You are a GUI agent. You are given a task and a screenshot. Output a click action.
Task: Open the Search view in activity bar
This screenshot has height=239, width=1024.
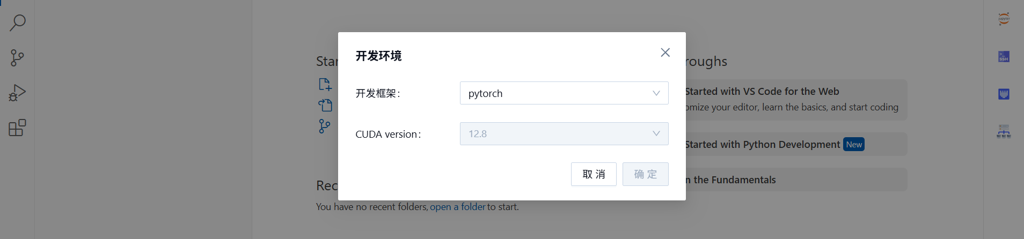(x=18, y=23)
